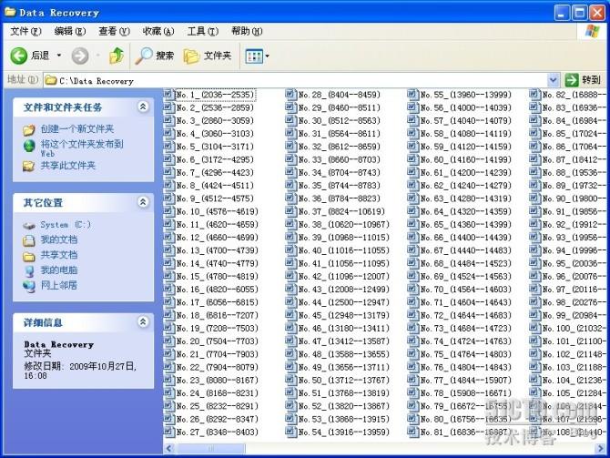Select file icon of No. 48_(13588--13655)
610x458 pixels.
[290, 353]
